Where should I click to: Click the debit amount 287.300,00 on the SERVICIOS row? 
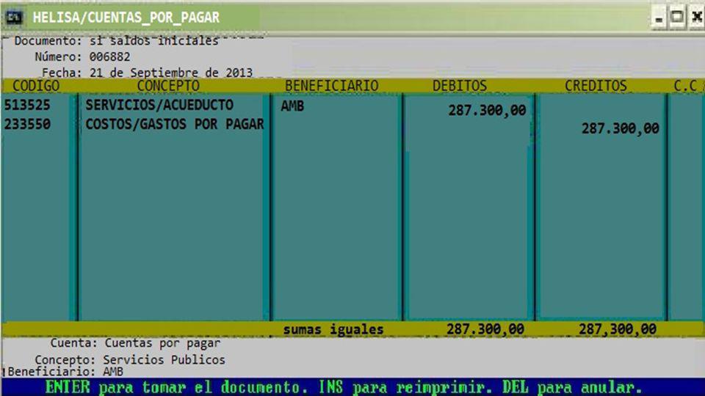[487, 111]
